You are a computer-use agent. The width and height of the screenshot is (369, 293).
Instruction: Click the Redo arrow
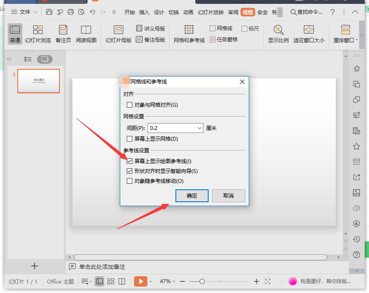point(103,12)
